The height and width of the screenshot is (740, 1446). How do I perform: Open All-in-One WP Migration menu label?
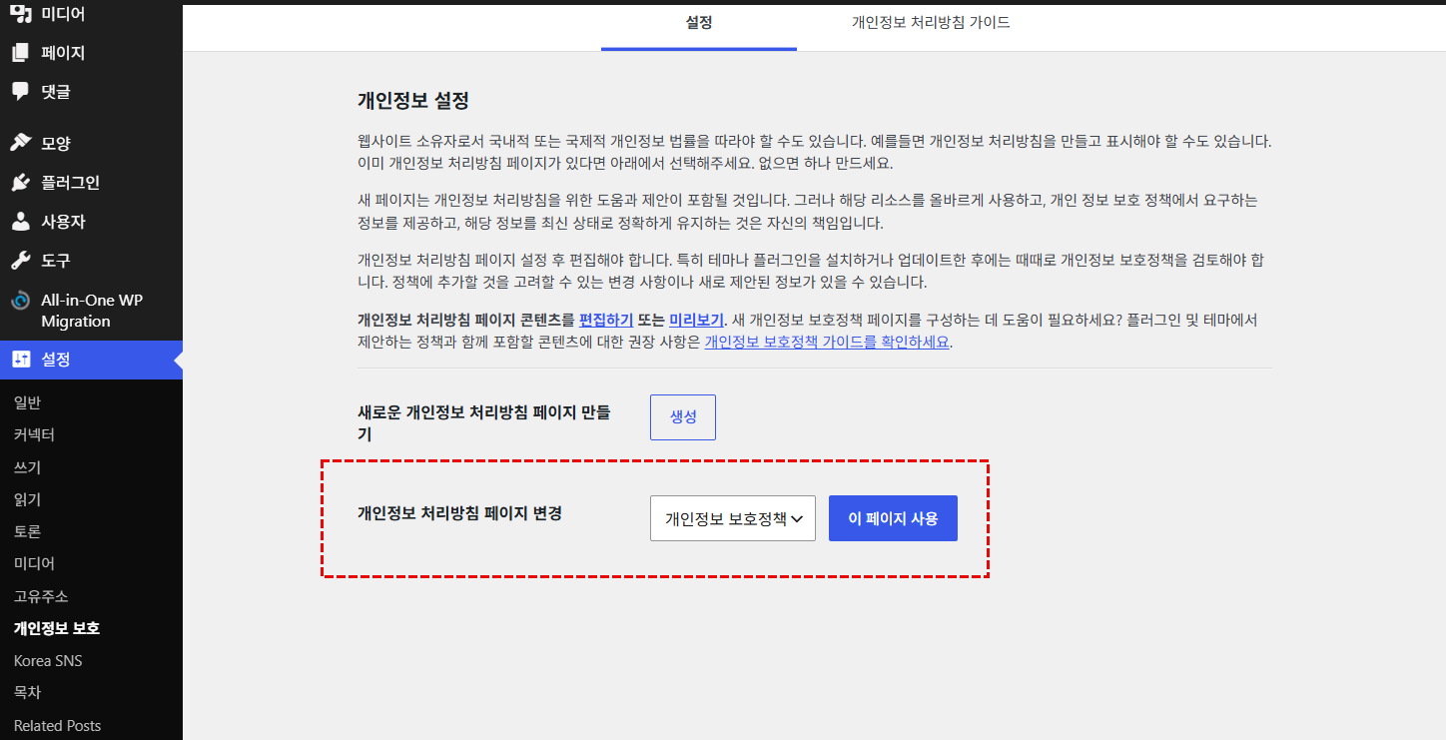pos(92,311)
